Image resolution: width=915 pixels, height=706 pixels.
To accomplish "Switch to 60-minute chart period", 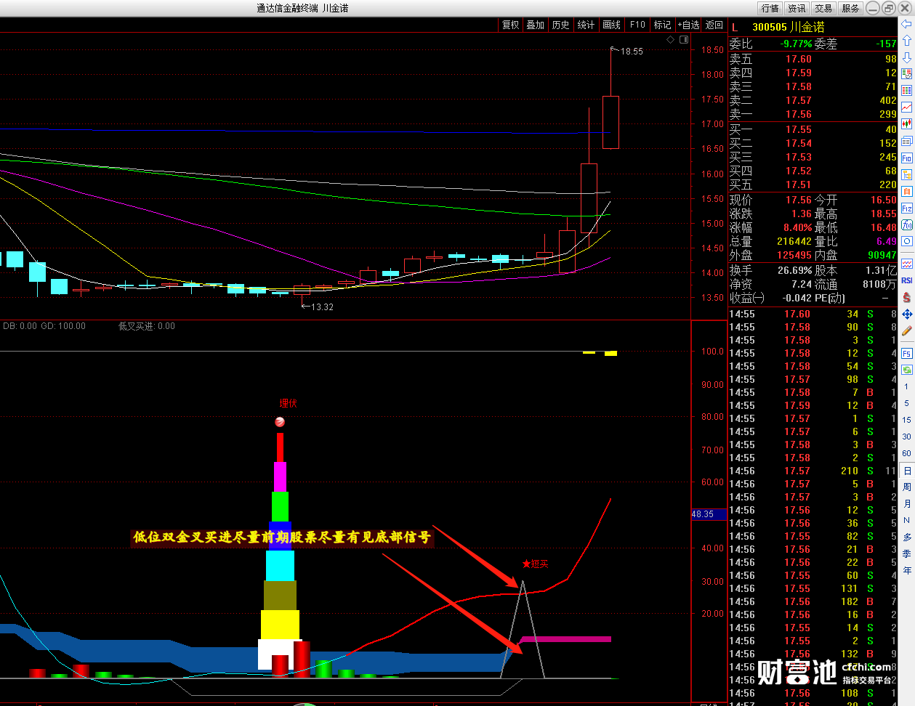I will click(907, 453).
